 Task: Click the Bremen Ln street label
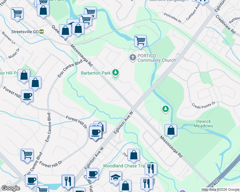(9, 38)
